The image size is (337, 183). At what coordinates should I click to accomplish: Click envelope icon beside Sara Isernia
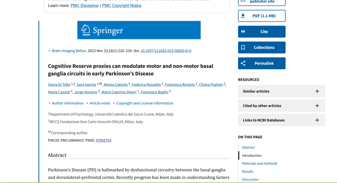(x=101, y=84)
